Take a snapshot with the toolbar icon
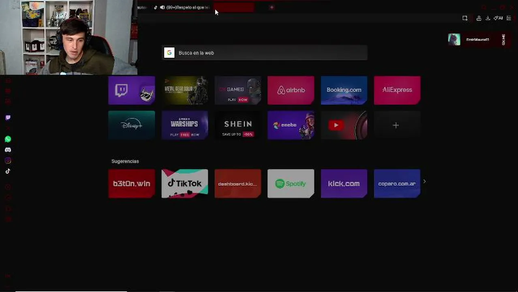 465,18
